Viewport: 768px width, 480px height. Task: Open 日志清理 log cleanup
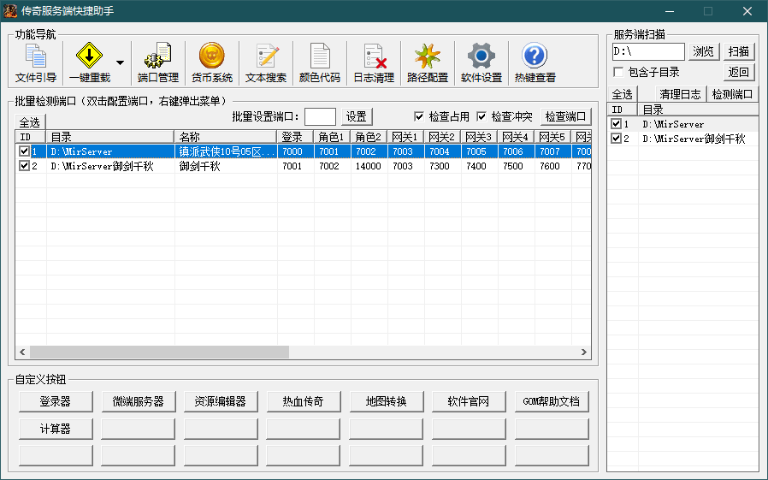tap(374, 63)
